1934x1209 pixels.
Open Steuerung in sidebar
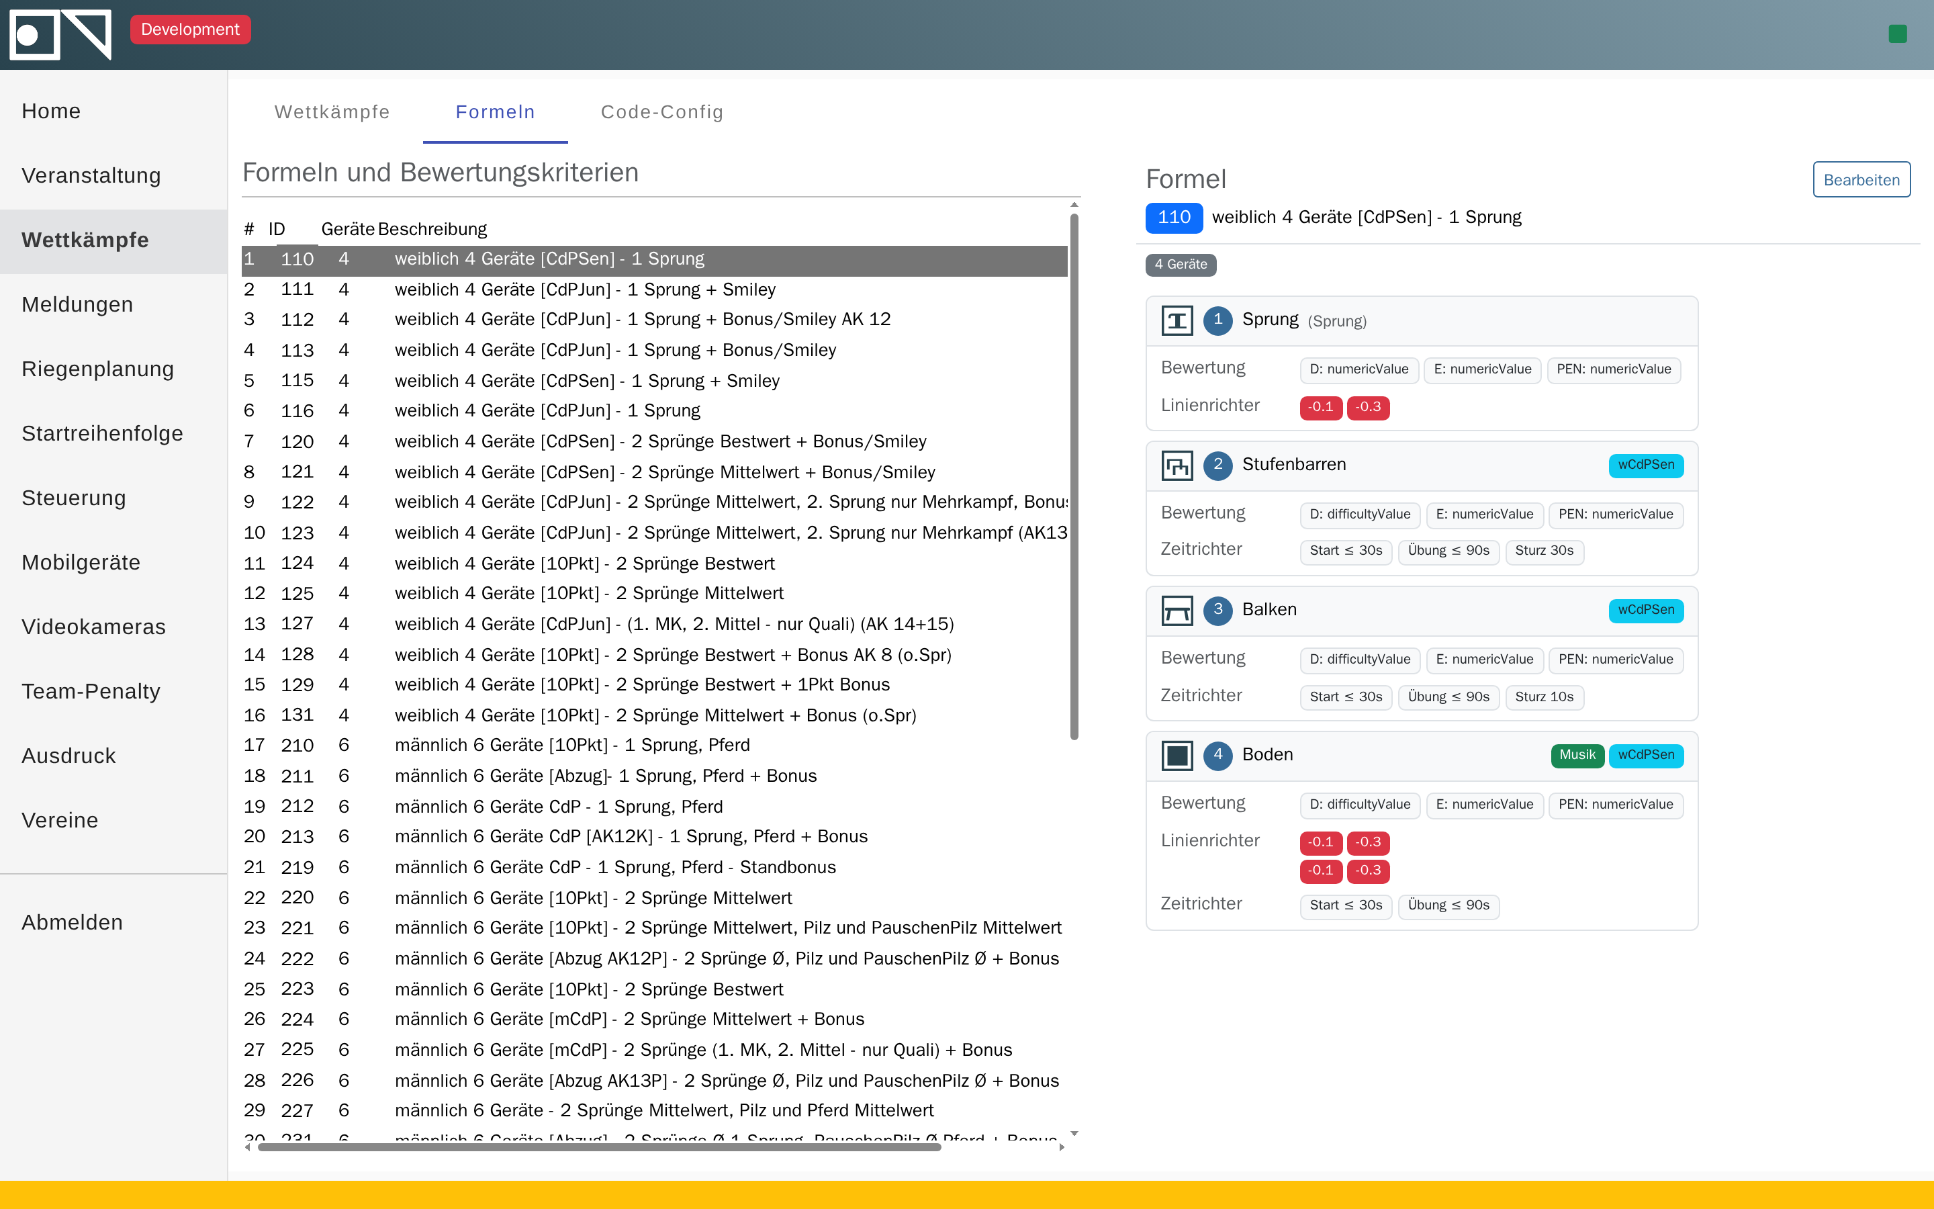pyautogui.click(x=113, y=498)
